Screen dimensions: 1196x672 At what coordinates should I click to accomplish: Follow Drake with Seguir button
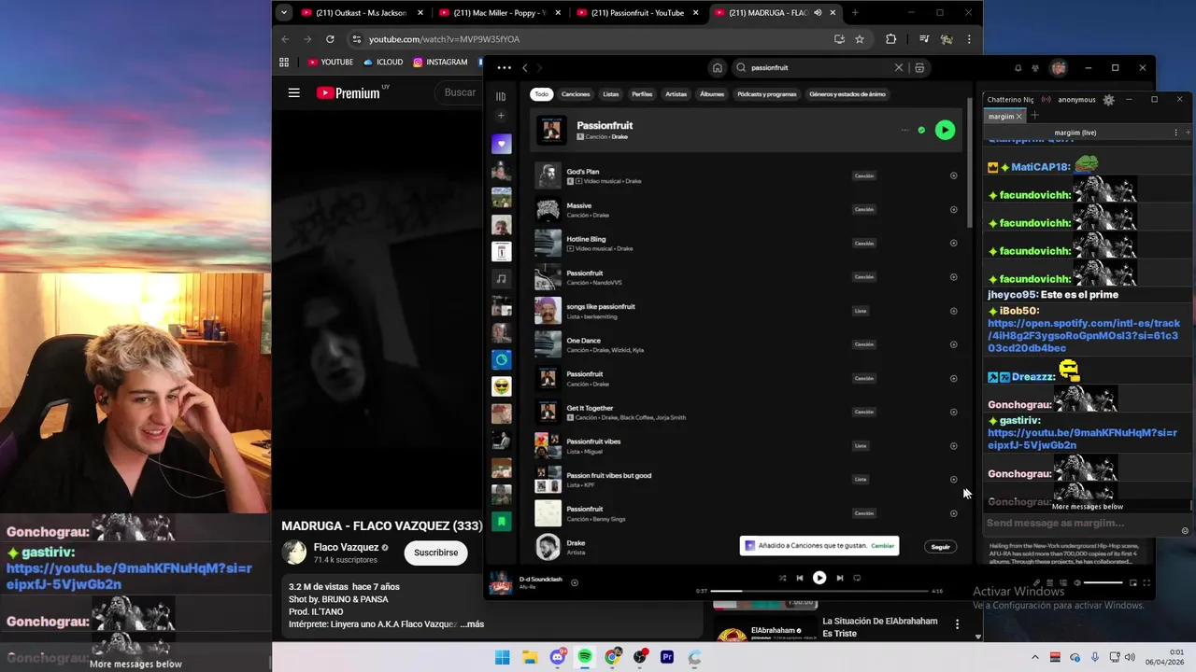[940, 547]
